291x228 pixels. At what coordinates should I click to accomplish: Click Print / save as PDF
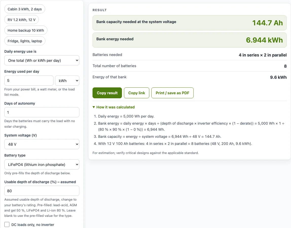(172, 93)
